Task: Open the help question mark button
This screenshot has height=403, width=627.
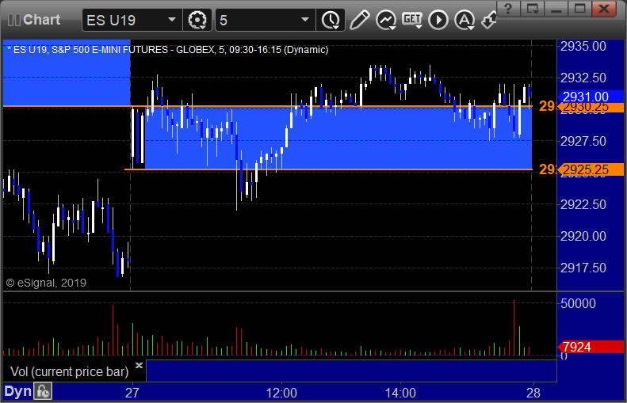Action: [x=508, y=8]
